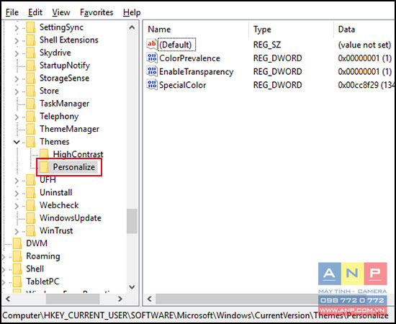The width and height of the screenshot is (396, 324).
Task: Expand the WinTrust key
Action: 17,231
